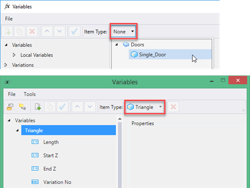Screen dimensions: 250x188
Task: Open the File menu in the green Variables window
Action: click(x=12, y=94)
